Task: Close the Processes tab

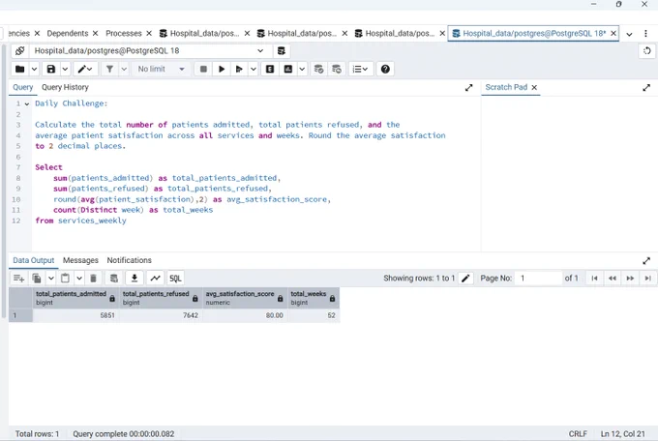Action: click(149, 34)
